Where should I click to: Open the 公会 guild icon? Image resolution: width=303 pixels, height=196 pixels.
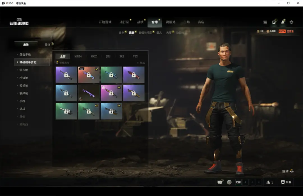coord(286,182)
